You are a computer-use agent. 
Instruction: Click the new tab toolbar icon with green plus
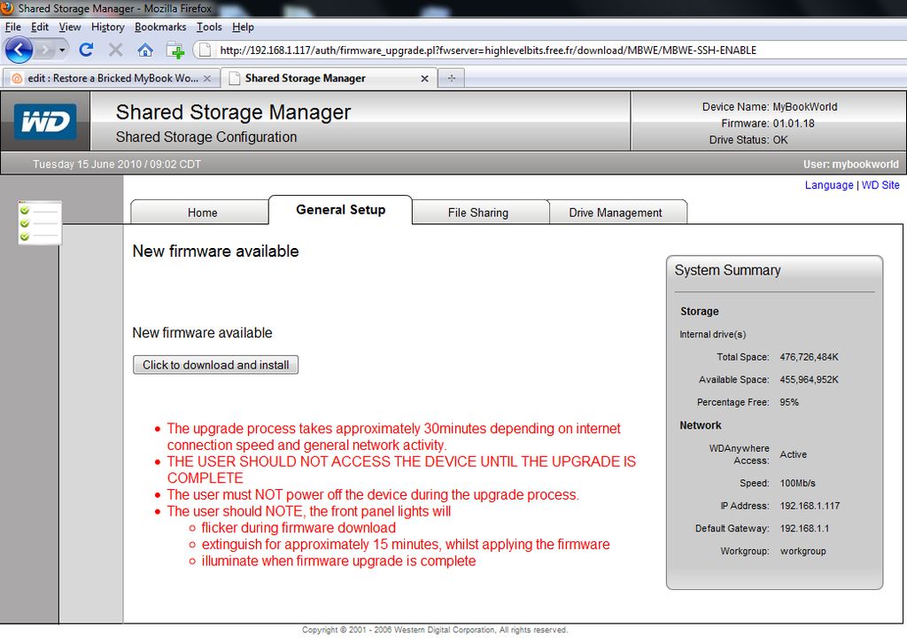174,50
